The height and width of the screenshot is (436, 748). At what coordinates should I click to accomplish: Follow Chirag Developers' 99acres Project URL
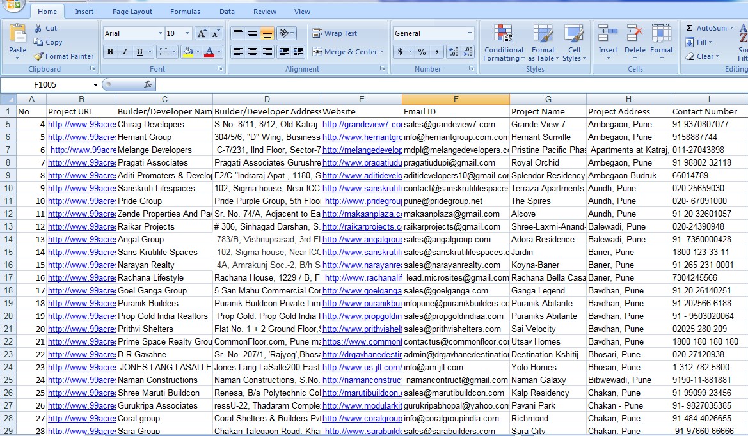pos(81,125)
